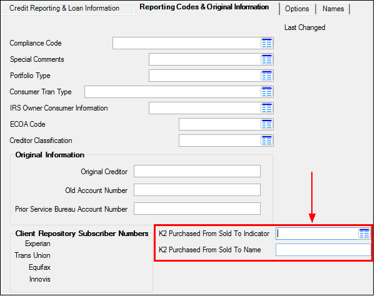
Task: Click the Experian subscriber label
Action: 37,244
